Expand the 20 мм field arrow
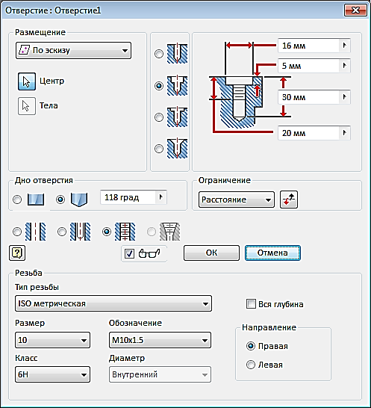 (x=345, y=133)
